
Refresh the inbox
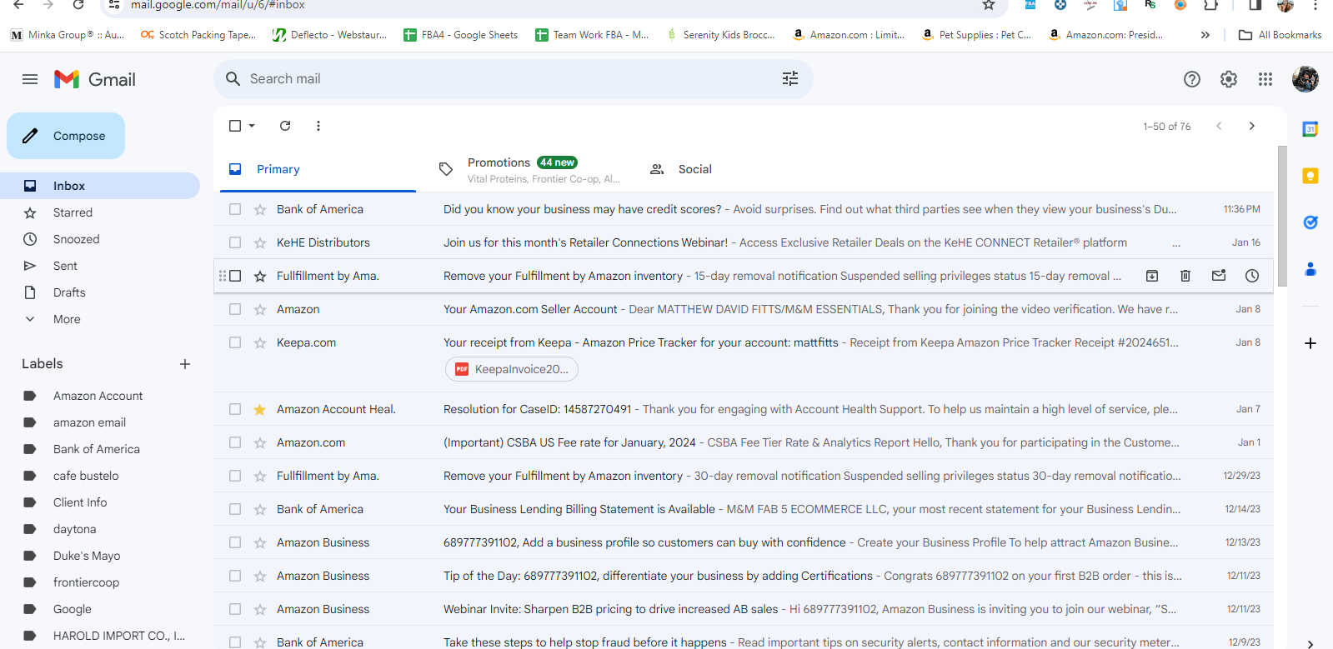pyautogui.click(x=285, y=126)
